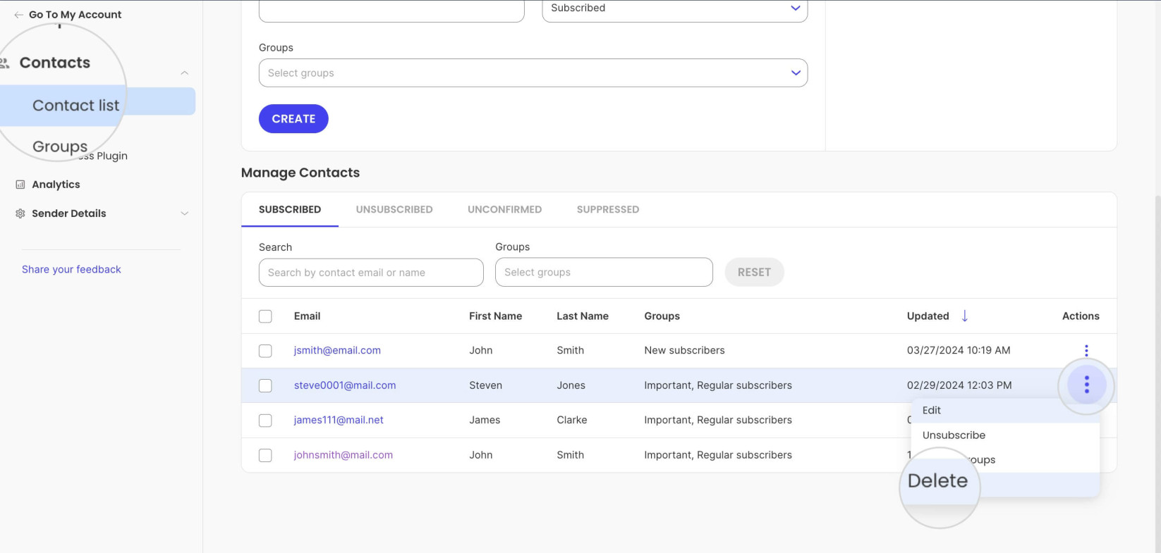Click the Create button
The width and height of the screenshot is (1161, 553).
[x=293, y=118]
